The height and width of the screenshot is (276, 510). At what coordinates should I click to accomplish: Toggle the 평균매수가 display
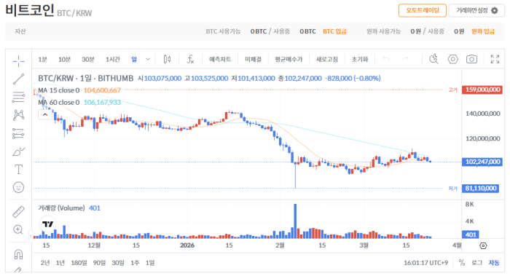pyautogui.click(x=289, y=60)
